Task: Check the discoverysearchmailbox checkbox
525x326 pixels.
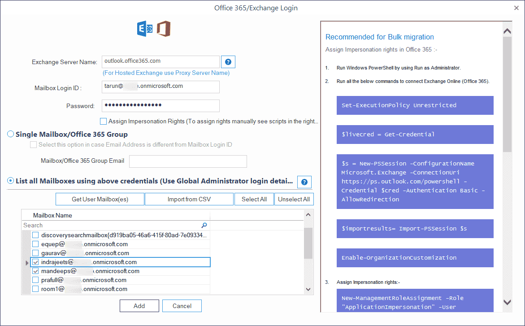Action: [35, 235]
